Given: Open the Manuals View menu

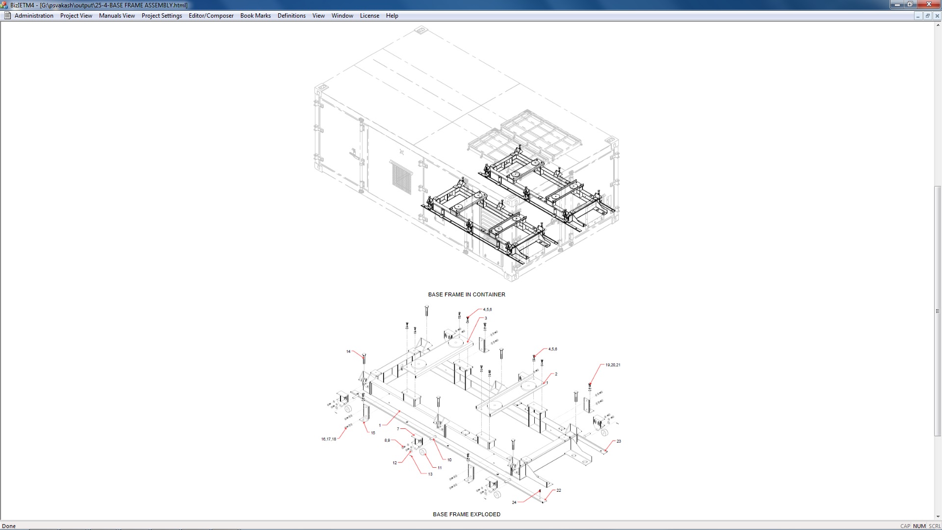Looking at the screenshot, I should point(117,16).
